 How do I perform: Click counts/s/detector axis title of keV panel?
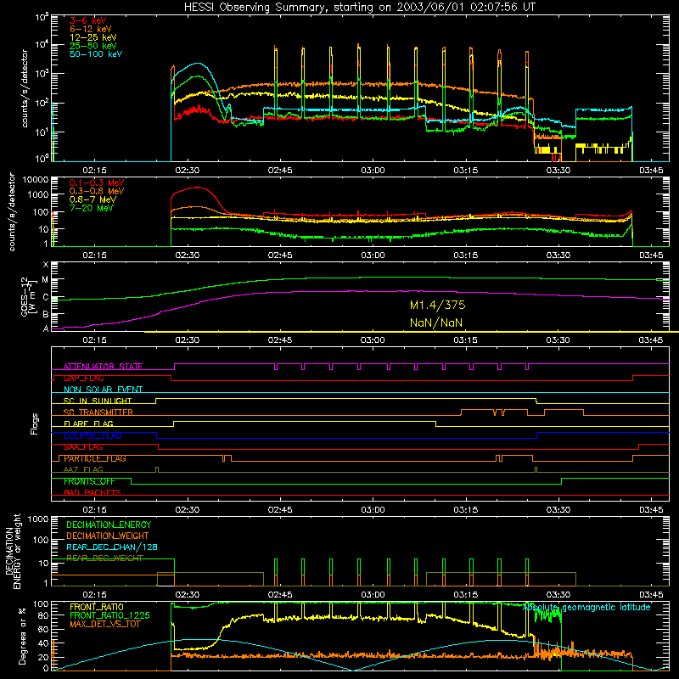(25, 88)
